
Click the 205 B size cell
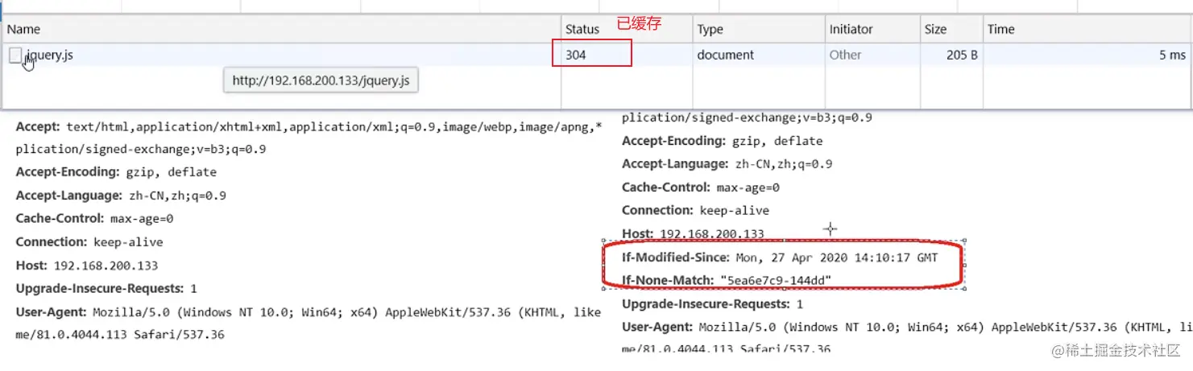pos(962,55)
